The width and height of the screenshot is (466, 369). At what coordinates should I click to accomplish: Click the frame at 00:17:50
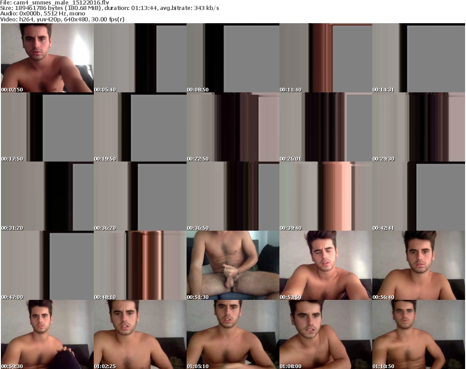pos(47,127)
